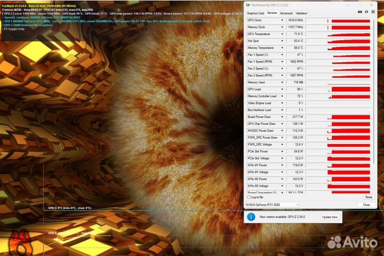Image resolution: width=384 pixels, height=256 pixels.
Task: Expand the 8-Pin #1 Power dropdown
Action: tap(282, 165)
